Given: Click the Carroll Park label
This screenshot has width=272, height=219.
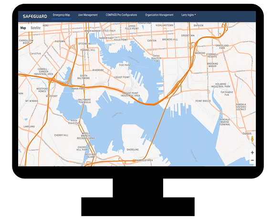Looking at the screenshot, I should (36, 54).
